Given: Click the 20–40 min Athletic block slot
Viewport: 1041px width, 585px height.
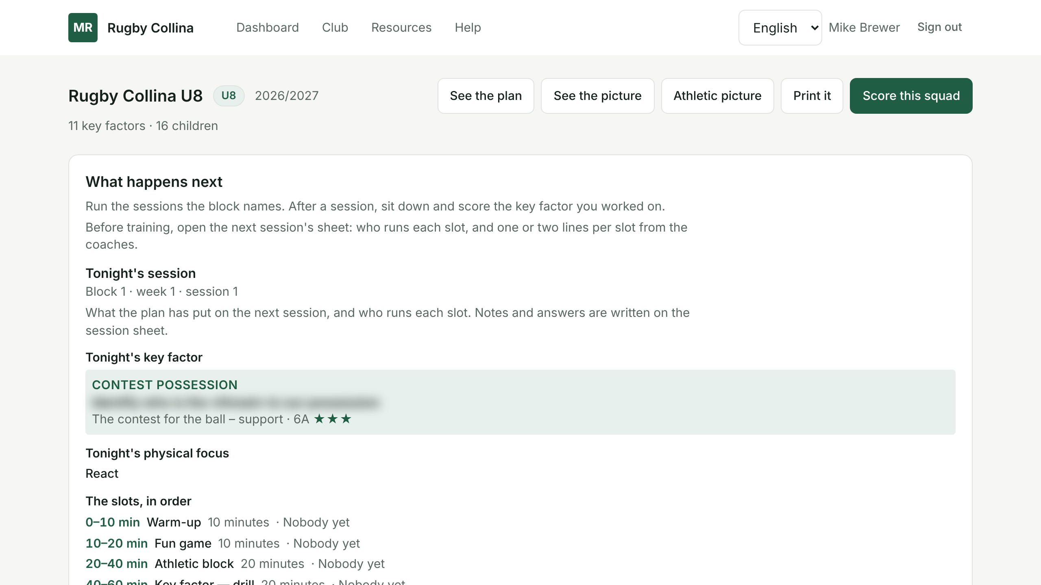Looking at the screenshot, I should pos(235,564).
